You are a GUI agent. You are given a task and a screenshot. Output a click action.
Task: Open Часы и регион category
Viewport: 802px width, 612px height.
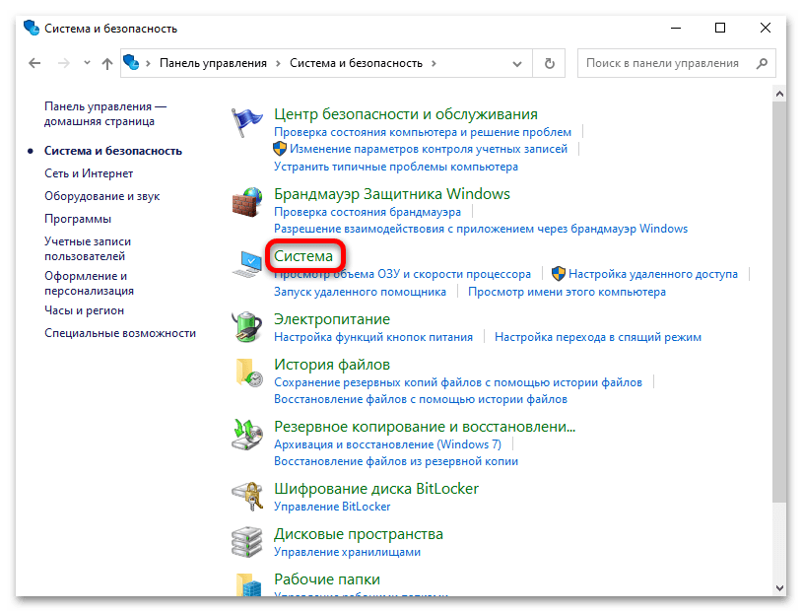84,310
